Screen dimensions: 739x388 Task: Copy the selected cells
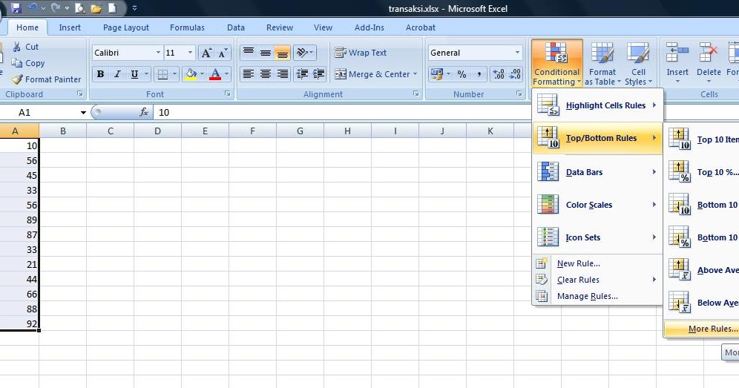pyautogui.click(x=28, y=63)
